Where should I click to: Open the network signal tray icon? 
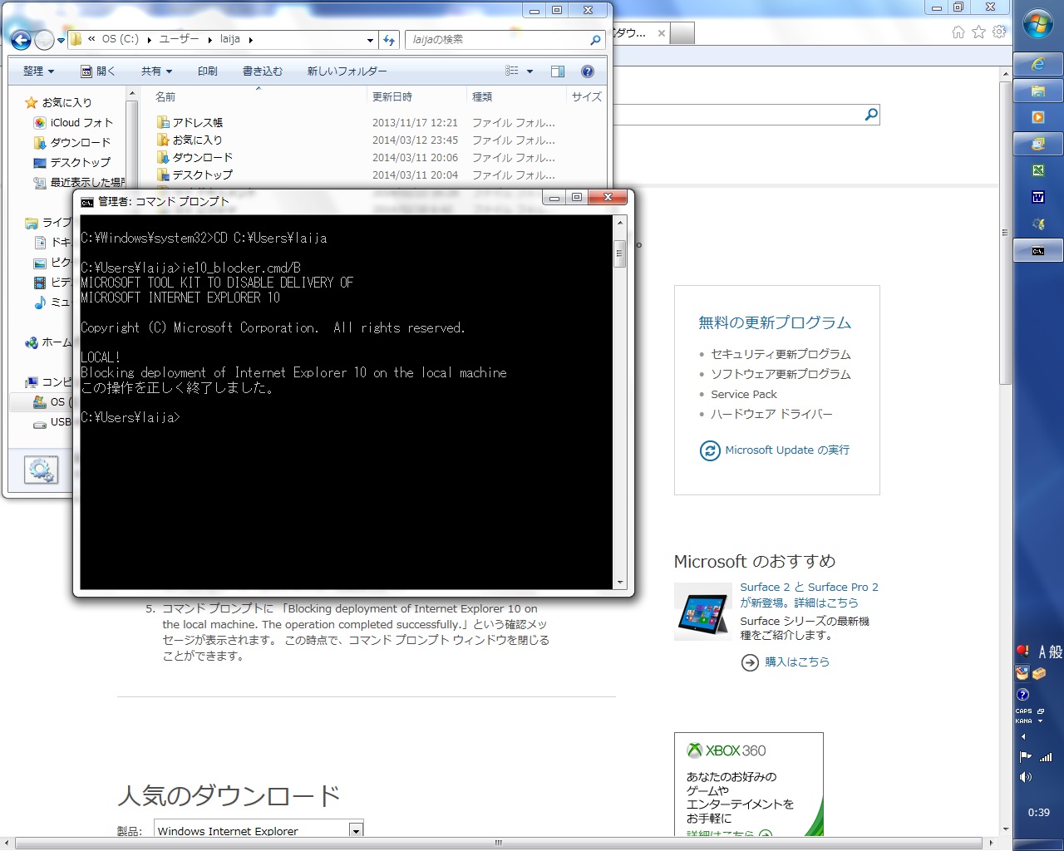[x=1047, y=757]
